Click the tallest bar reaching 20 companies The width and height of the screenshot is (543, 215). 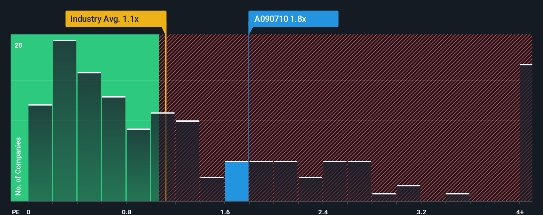click(x=65, y=121)
